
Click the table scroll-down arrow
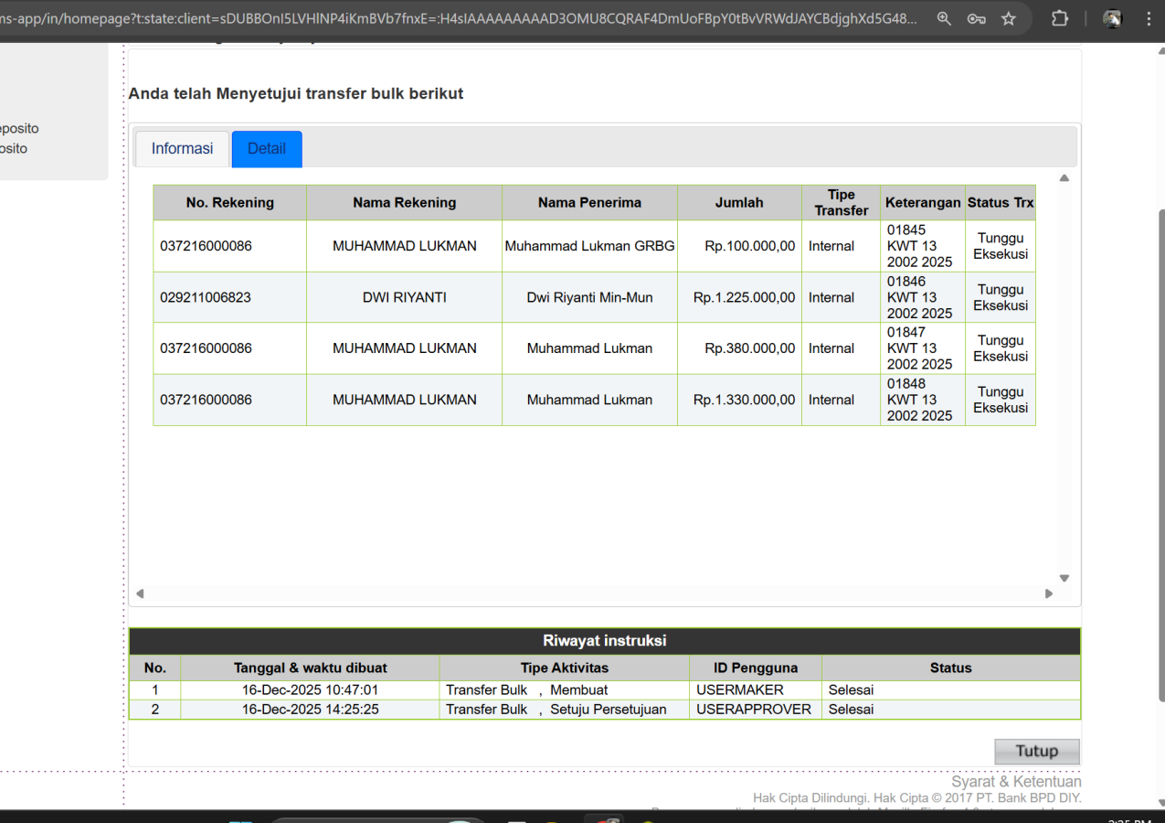(1064, 578)
